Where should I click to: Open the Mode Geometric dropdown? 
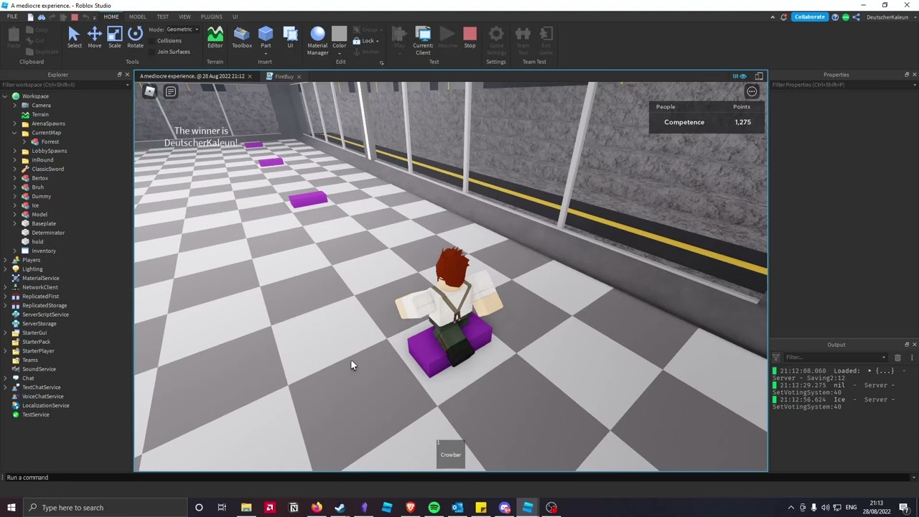tap(182, 29)
